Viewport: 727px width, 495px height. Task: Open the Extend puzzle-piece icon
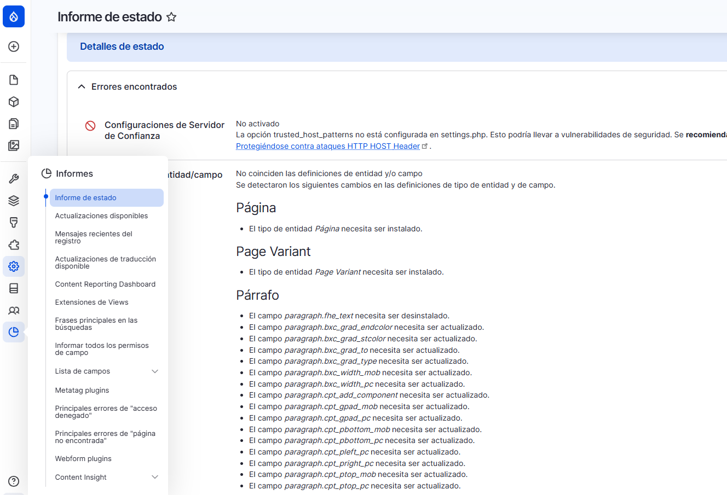coord(13,244)
